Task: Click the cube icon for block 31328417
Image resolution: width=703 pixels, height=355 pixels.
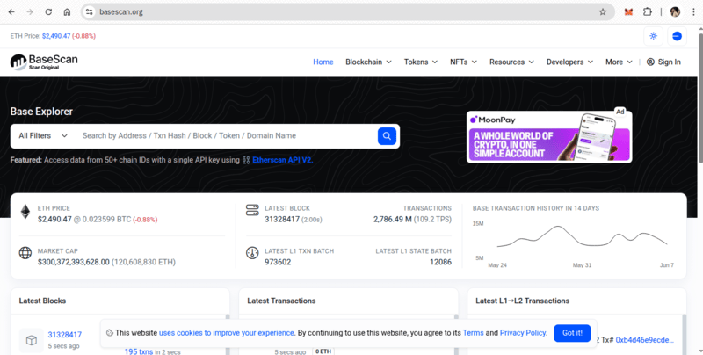Action: pyautogui.click(x=32, y=340)
